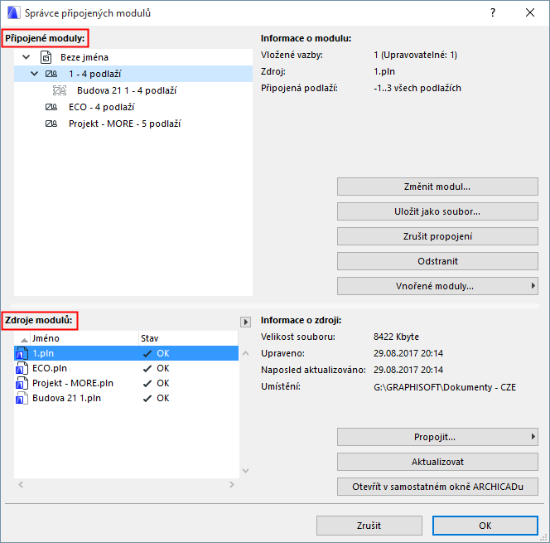Click the Odstranit button

tap(437, 261)
